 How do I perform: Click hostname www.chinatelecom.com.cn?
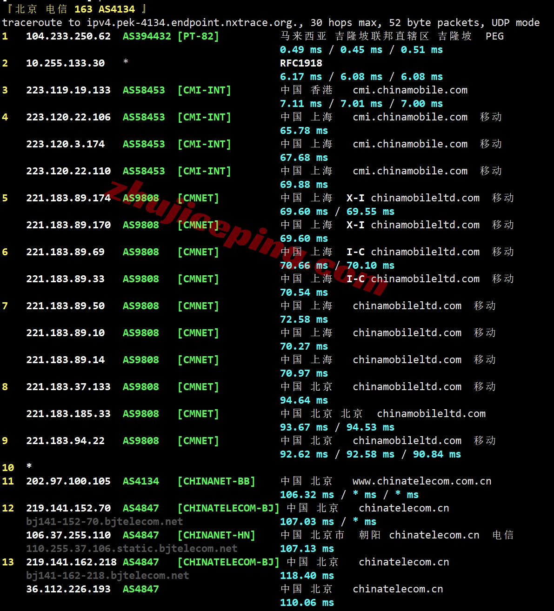pyautogui.click(x=422, y=481)
